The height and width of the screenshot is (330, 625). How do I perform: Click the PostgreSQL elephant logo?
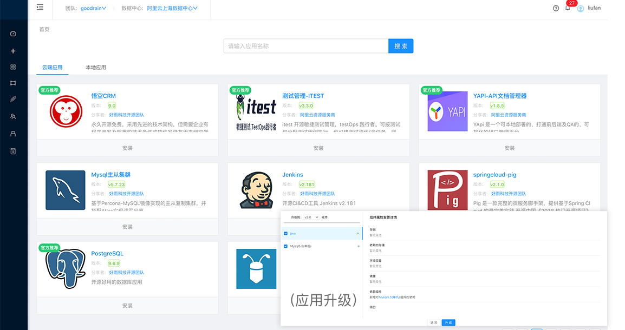pos(66,269)
